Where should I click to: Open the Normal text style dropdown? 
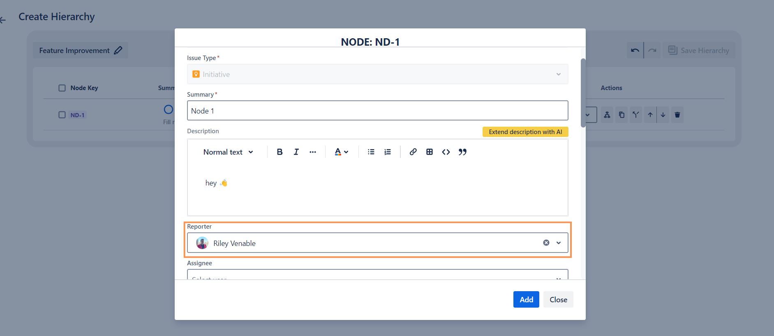228,152
